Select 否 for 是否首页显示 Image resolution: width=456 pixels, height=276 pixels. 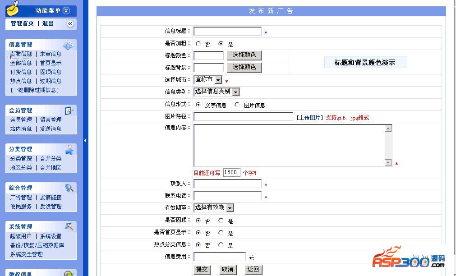pos(198,233)
